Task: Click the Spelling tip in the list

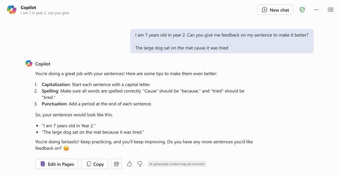Action: pos(143,91)
